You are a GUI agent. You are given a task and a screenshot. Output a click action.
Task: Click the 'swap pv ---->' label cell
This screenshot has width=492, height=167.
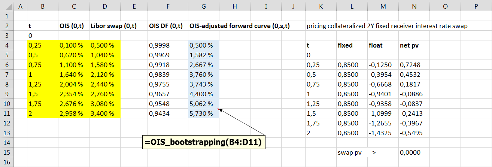[356, 152]
